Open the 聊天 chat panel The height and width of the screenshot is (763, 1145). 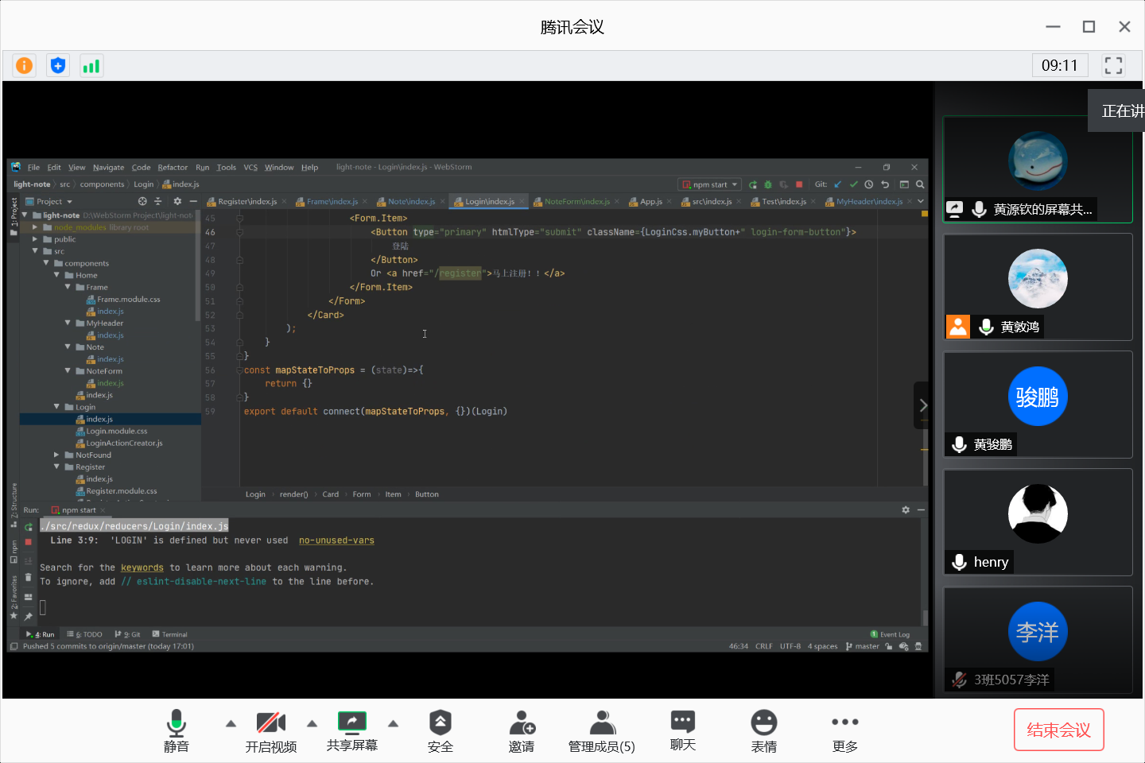(683, 730)
